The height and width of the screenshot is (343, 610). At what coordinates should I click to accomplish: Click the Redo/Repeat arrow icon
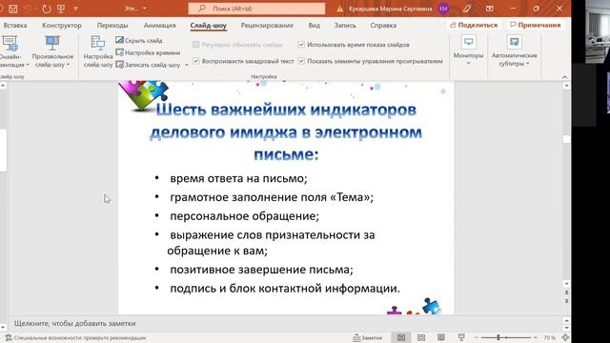coord(47,9)
